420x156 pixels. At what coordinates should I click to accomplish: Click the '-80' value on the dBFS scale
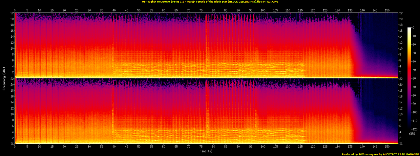coord(414,95)
